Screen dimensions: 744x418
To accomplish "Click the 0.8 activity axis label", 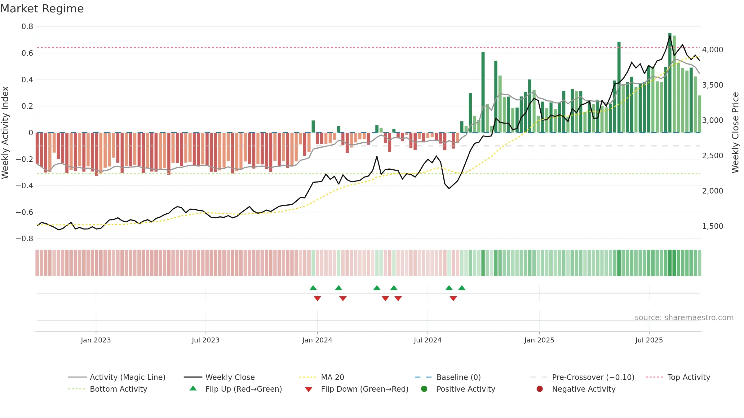I will 27,27.
